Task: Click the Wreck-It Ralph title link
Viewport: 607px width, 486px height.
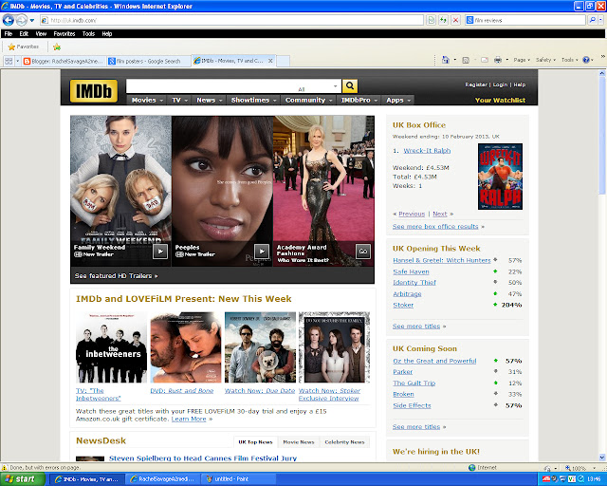Action: 427,150
